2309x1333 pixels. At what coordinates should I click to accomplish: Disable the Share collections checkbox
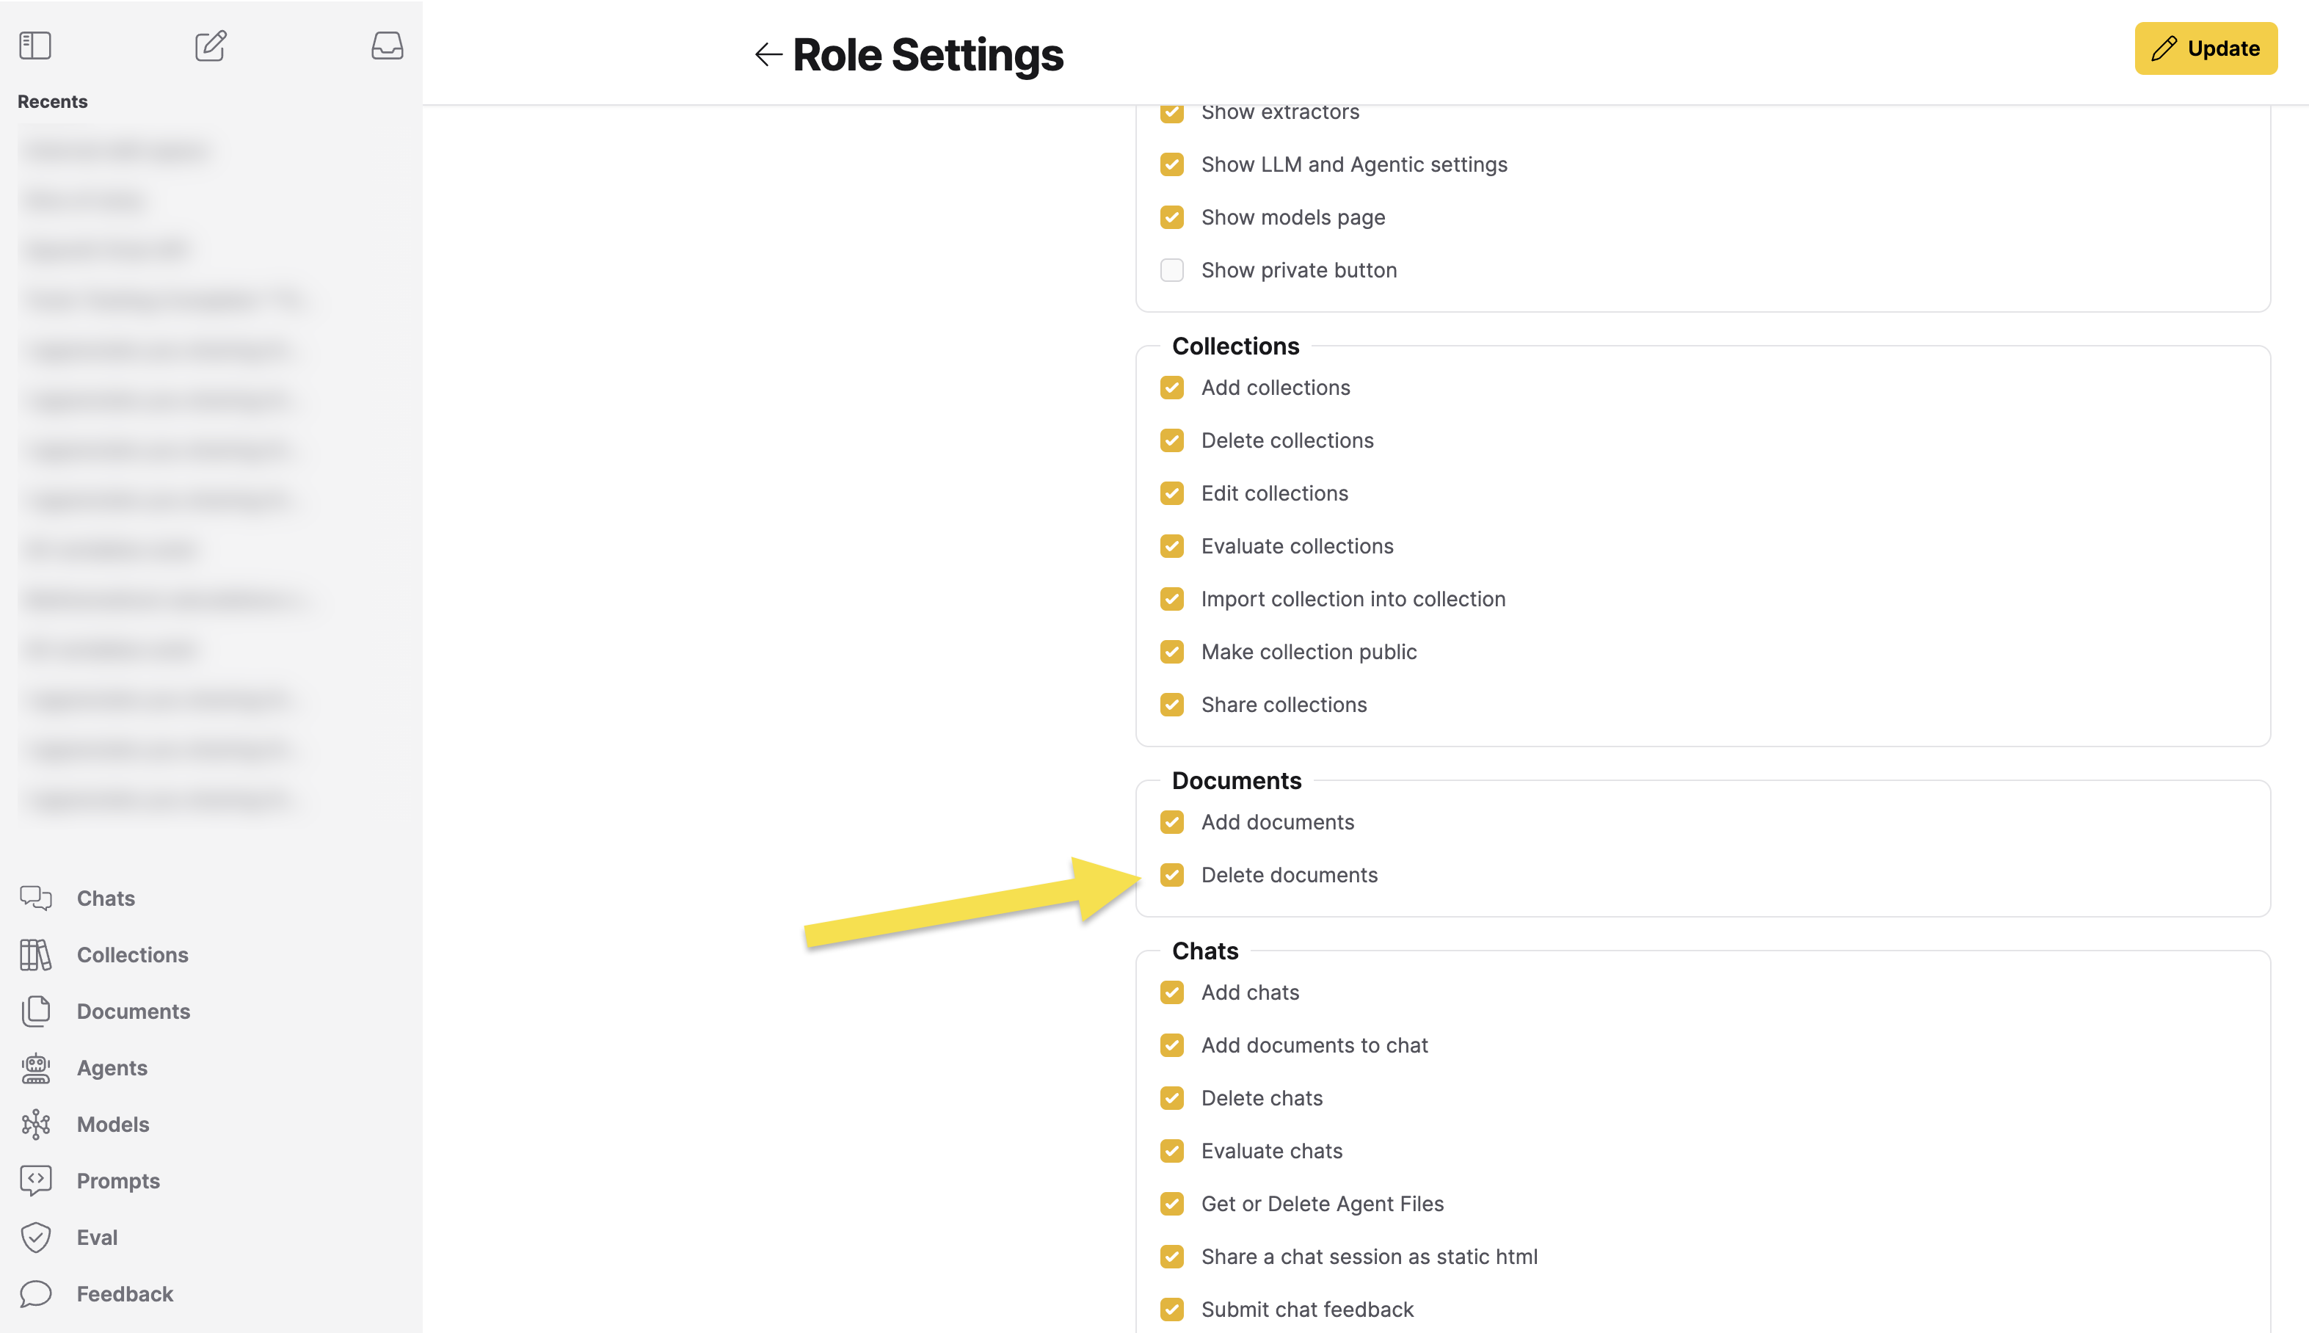[x=1171, y=704]
